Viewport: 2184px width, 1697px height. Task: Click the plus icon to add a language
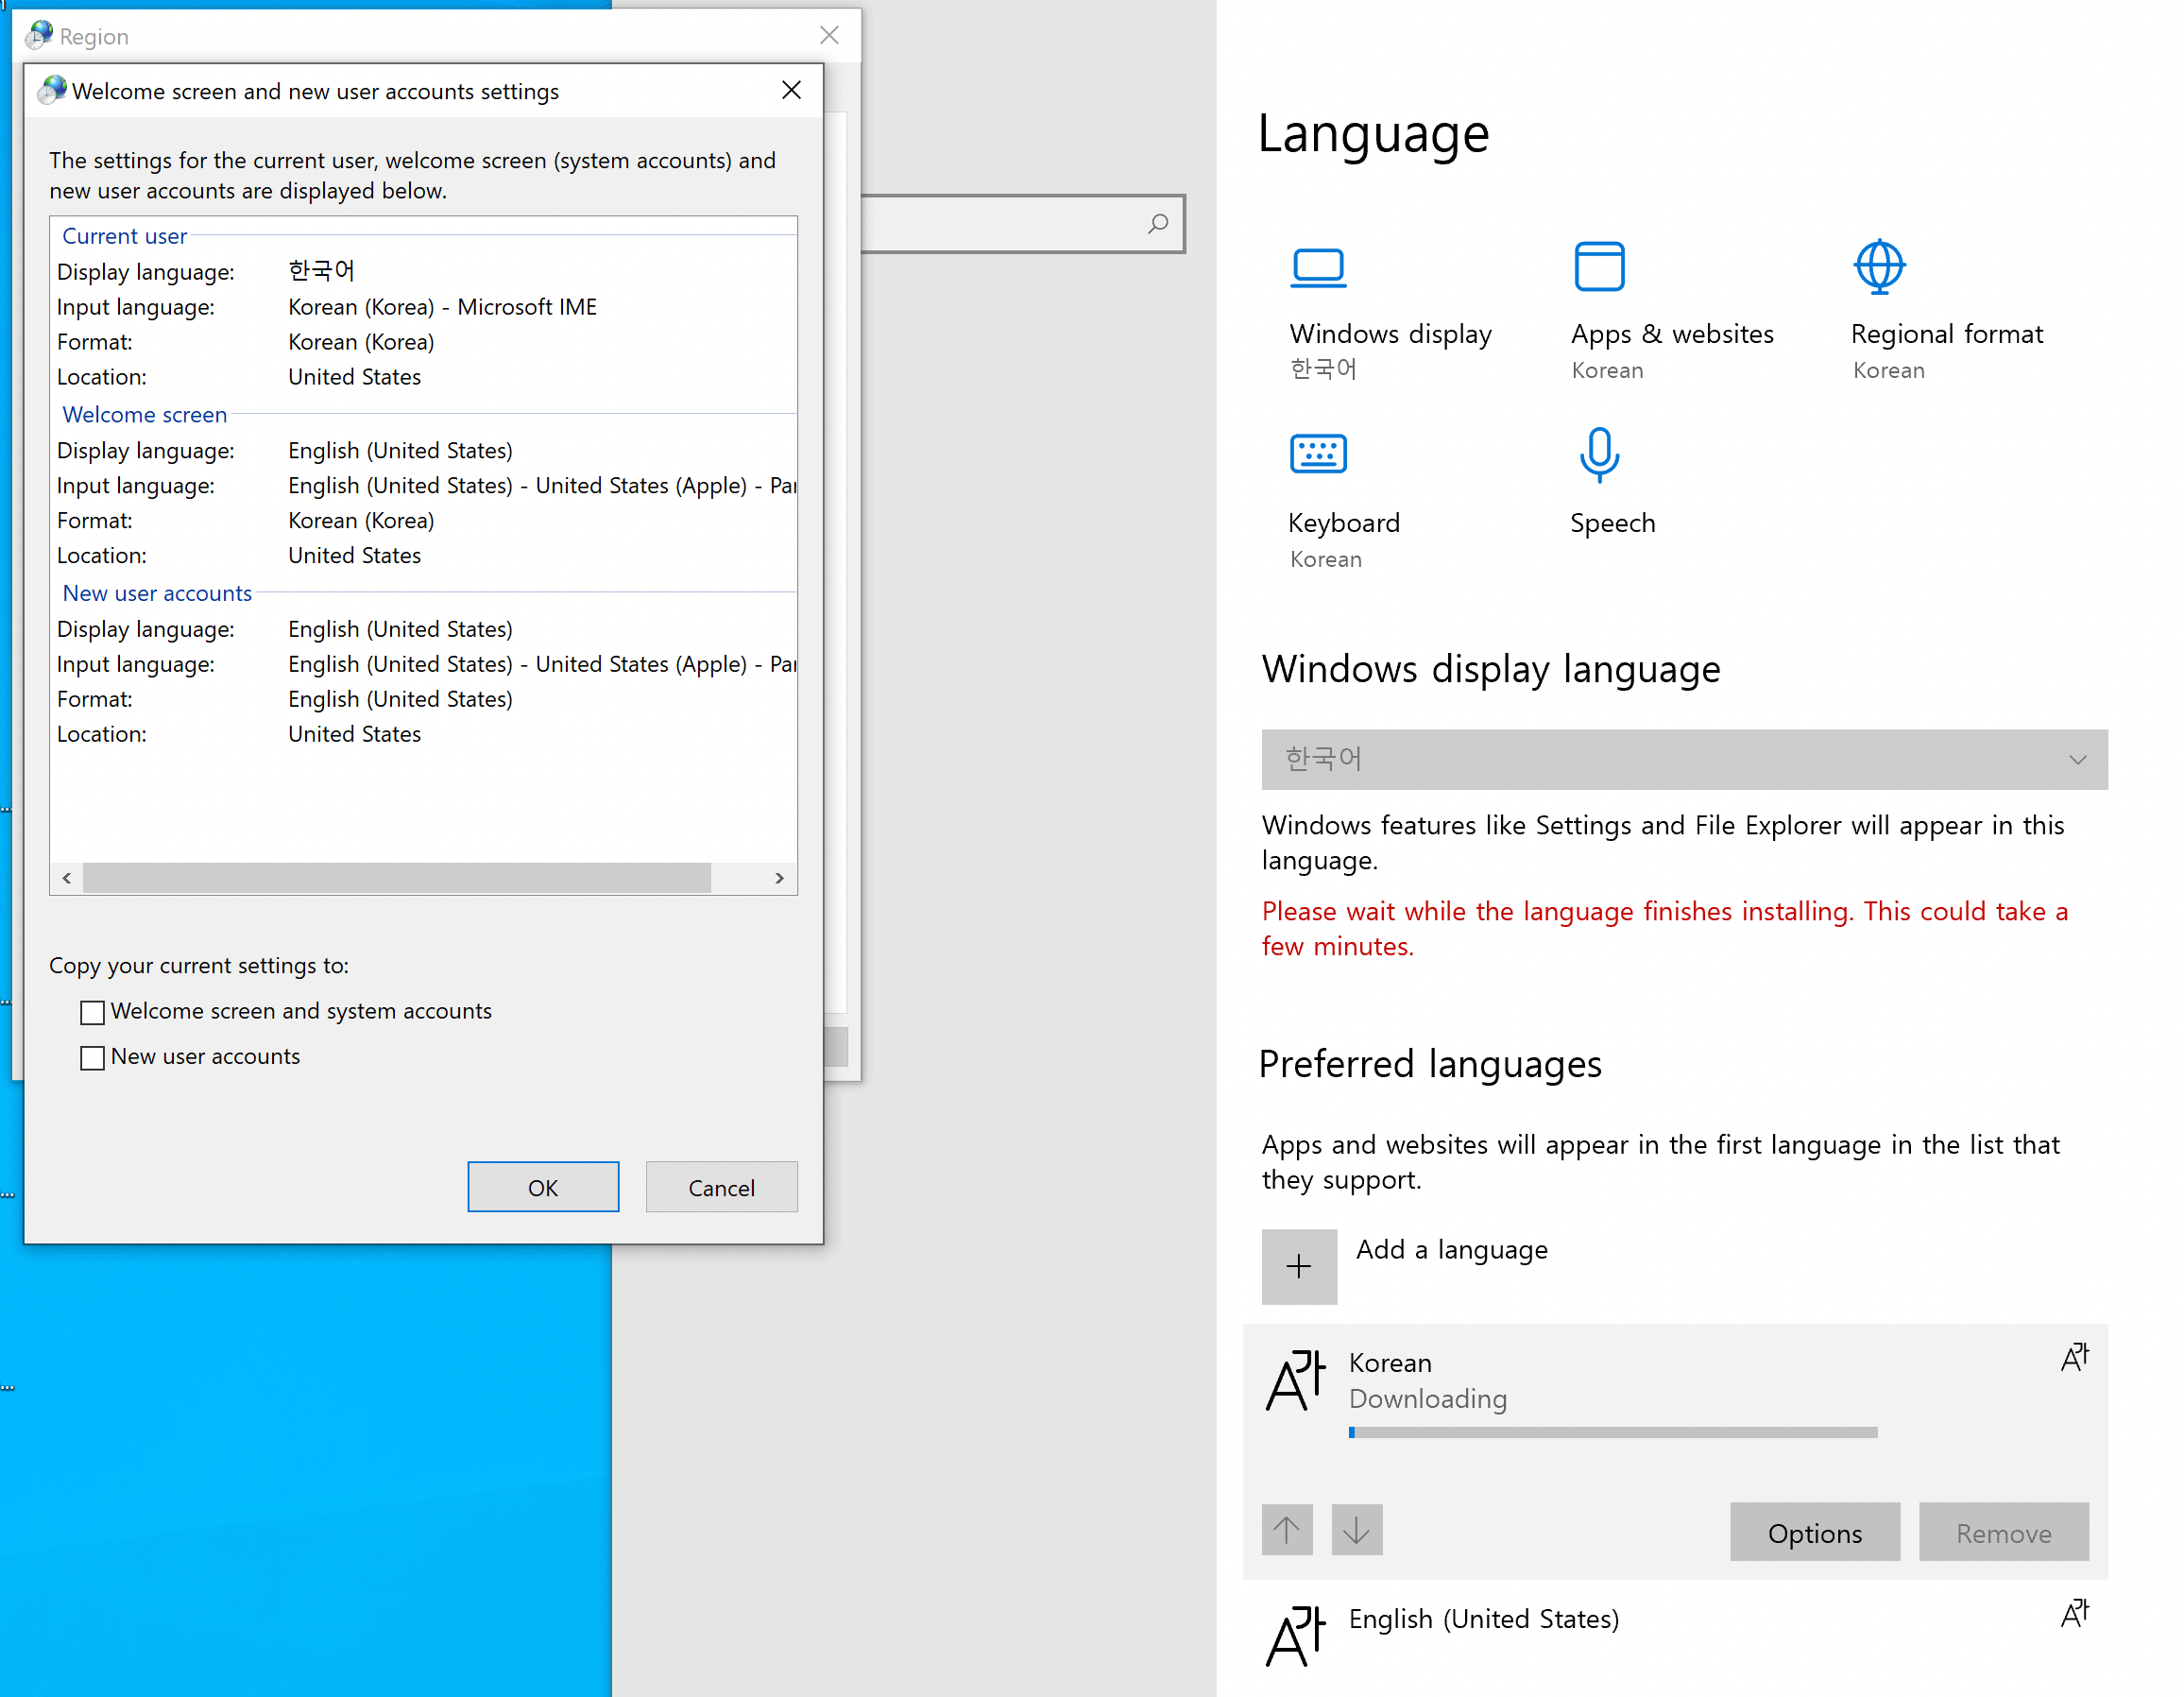point(1298,1266)
